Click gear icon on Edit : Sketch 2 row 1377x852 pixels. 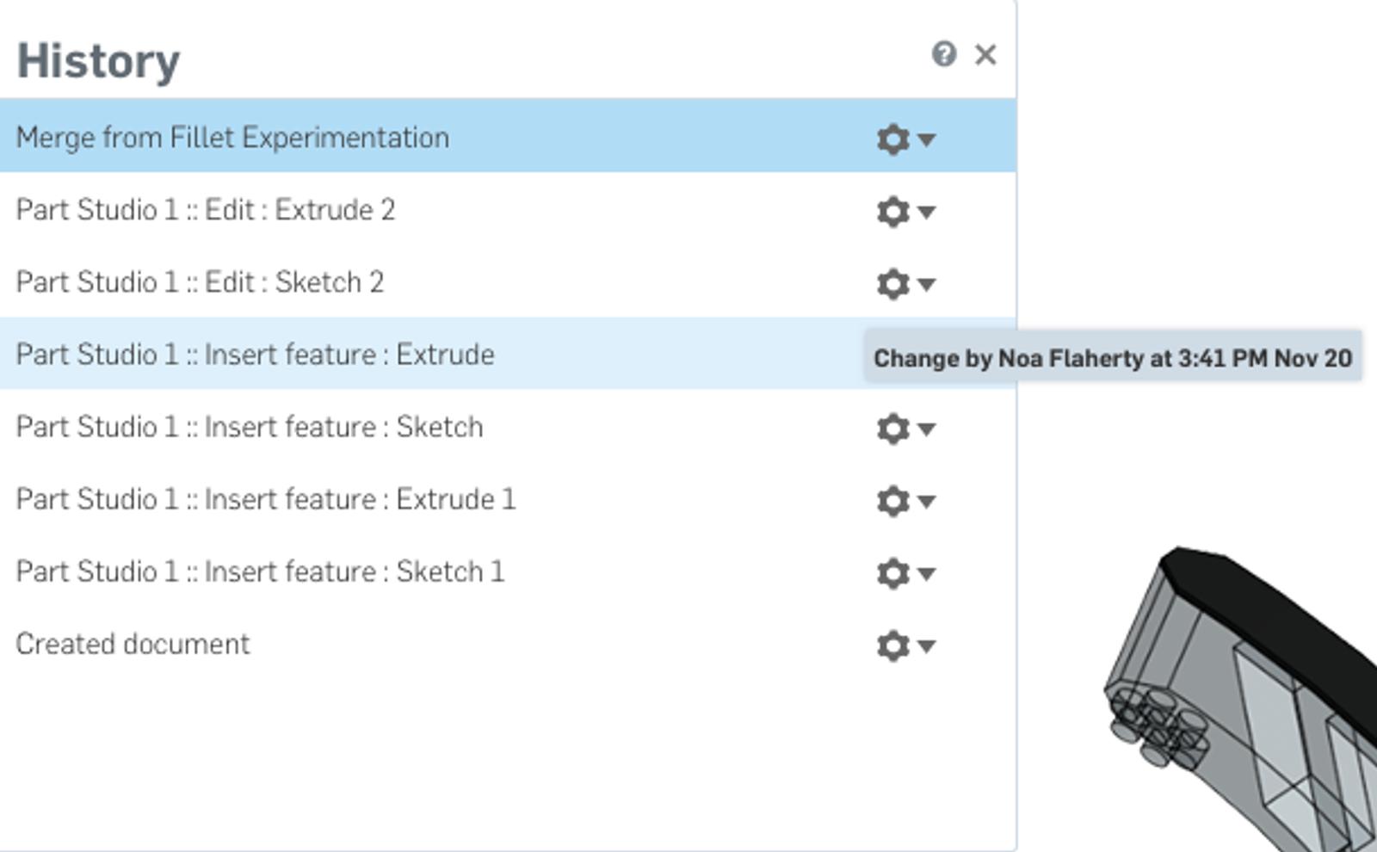pyautogui.click(x=893, y=283)
